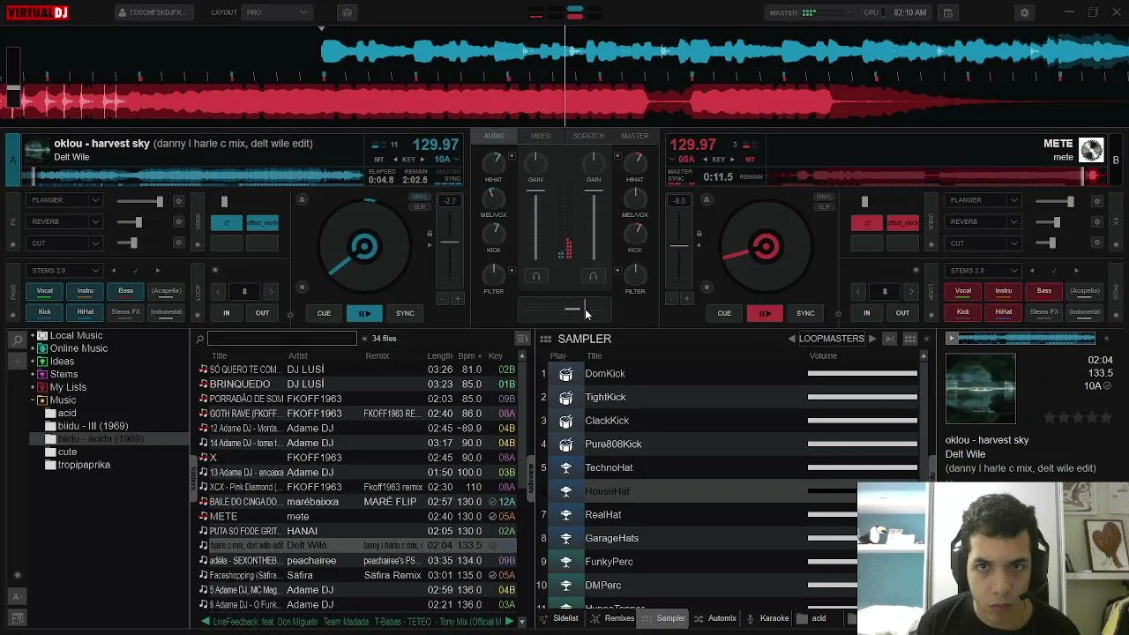Click the crossfader slider
This screenshot has width=1129, height=635.
point(564,310)
